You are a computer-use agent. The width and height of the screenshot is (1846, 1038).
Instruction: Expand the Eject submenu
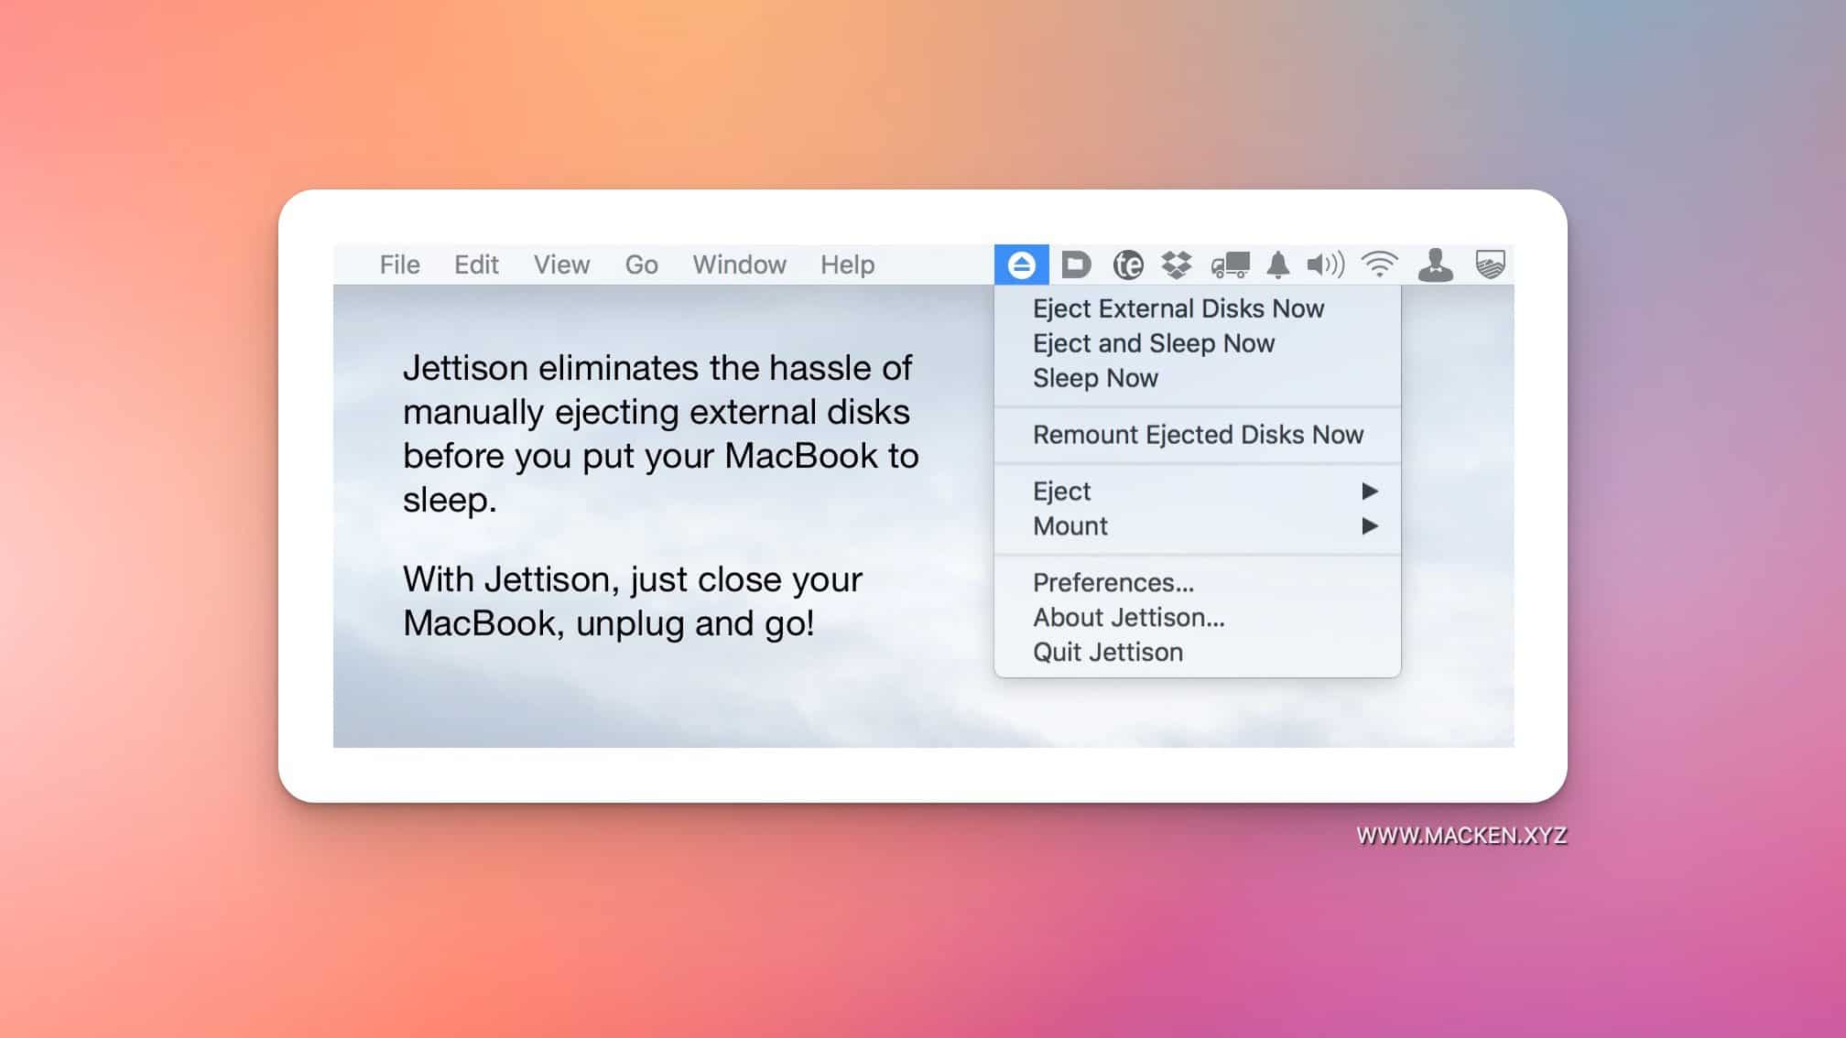[1197, 492]
